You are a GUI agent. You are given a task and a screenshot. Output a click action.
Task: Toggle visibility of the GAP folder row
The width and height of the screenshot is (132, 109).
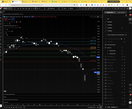pyautogui.click(x=125, y=83)
